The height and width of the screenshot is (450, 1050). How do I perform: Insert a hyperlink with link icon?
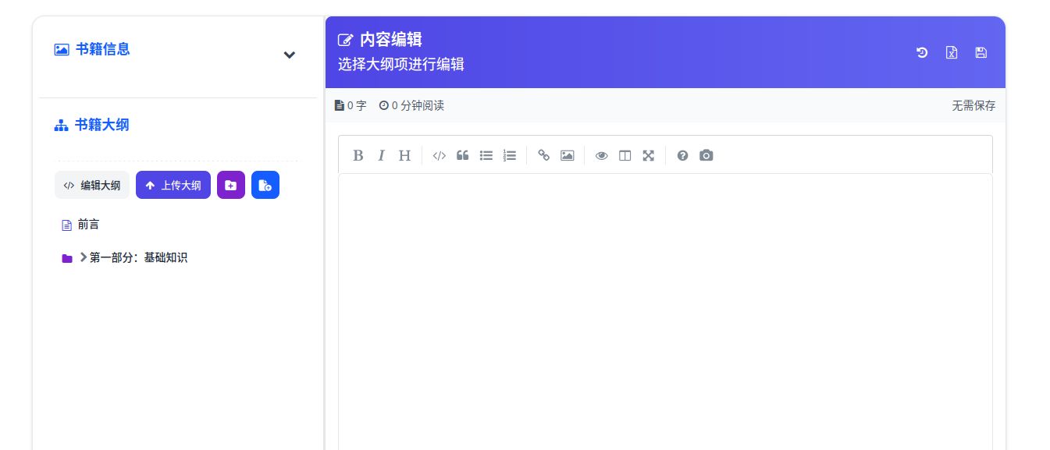click(x=544, y=155)
